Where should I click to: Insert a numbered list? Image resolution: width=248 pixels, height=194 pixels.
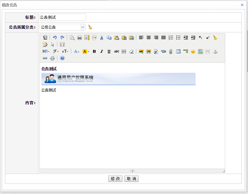[x=171, y=37]
